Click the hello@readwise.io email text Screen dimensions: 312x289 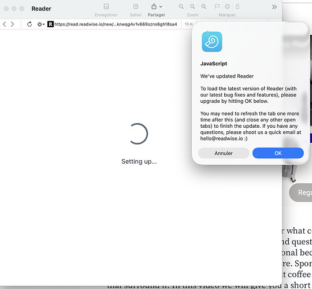(x=221, y=139)
